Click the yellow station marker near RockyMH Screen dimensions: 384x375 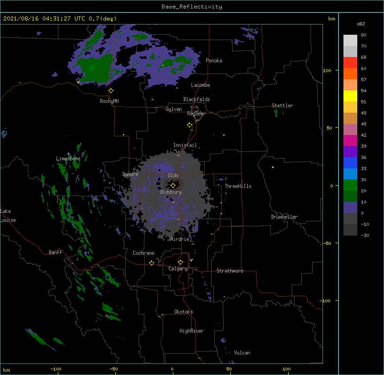(x=111, y=91)
